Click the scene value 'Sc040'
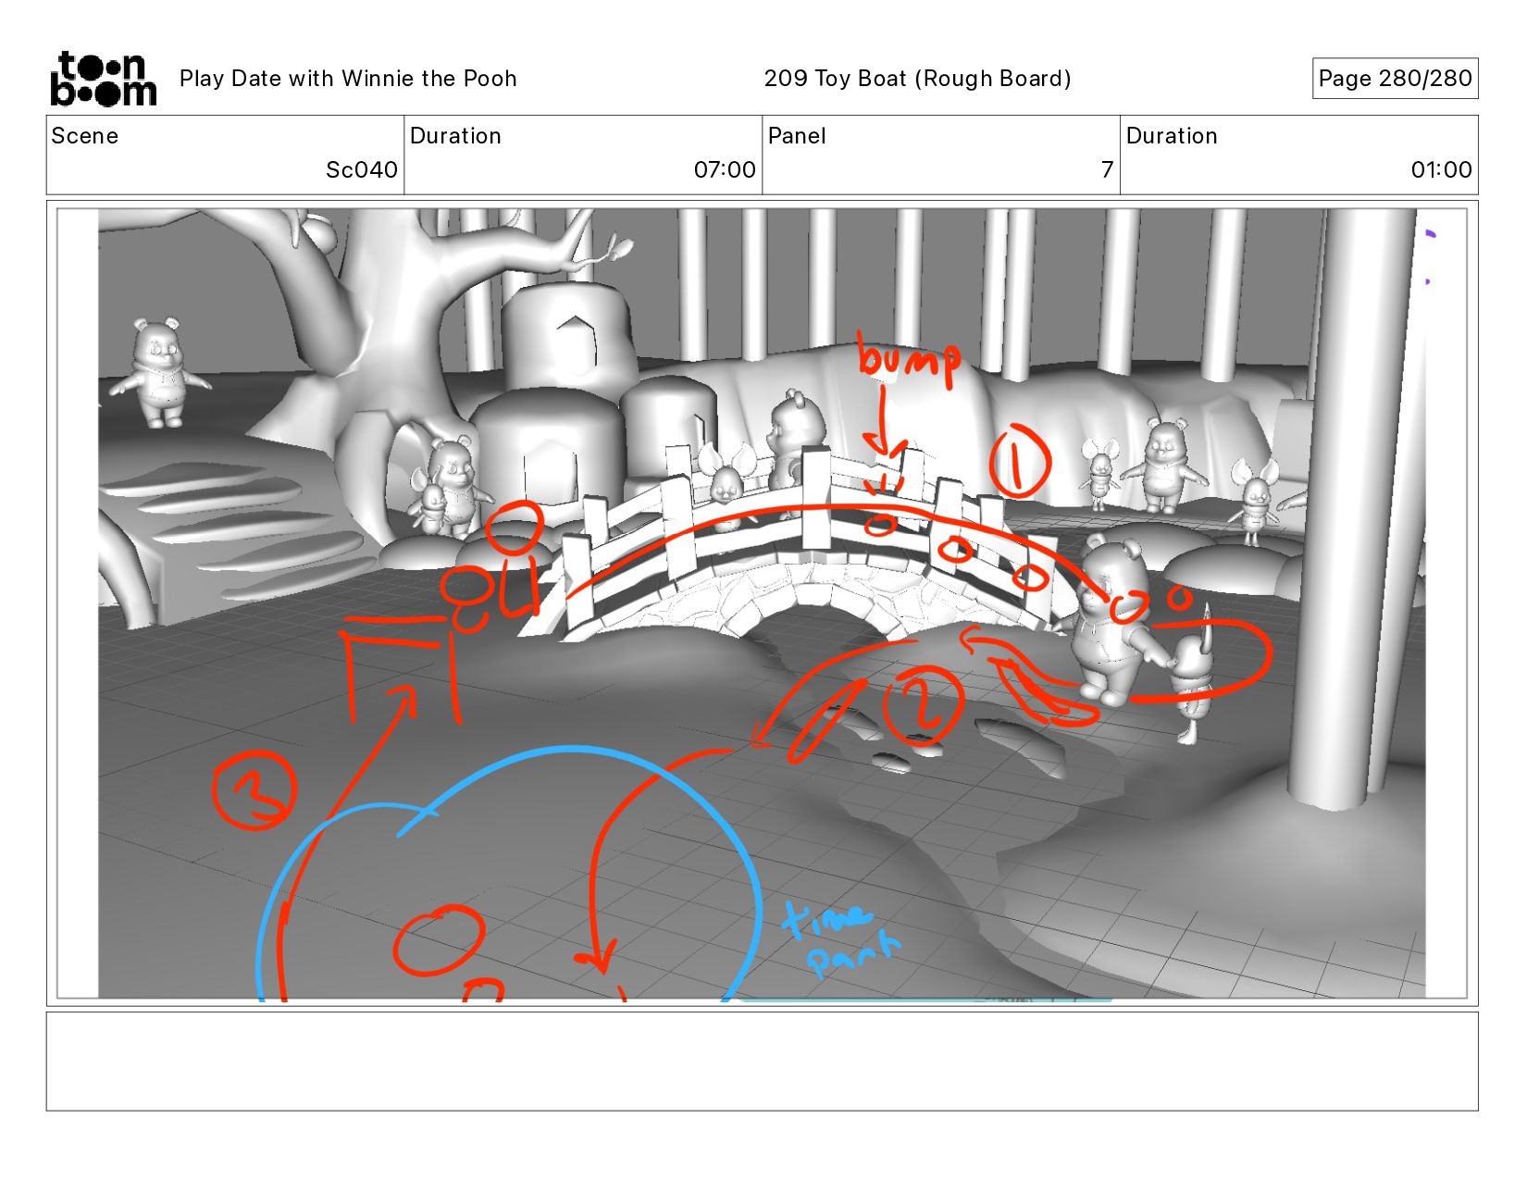This screenshot has height=1180, width=1527. (x=362, y=170)
